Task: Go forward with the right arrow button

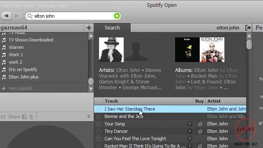Action: click(16, 16)
